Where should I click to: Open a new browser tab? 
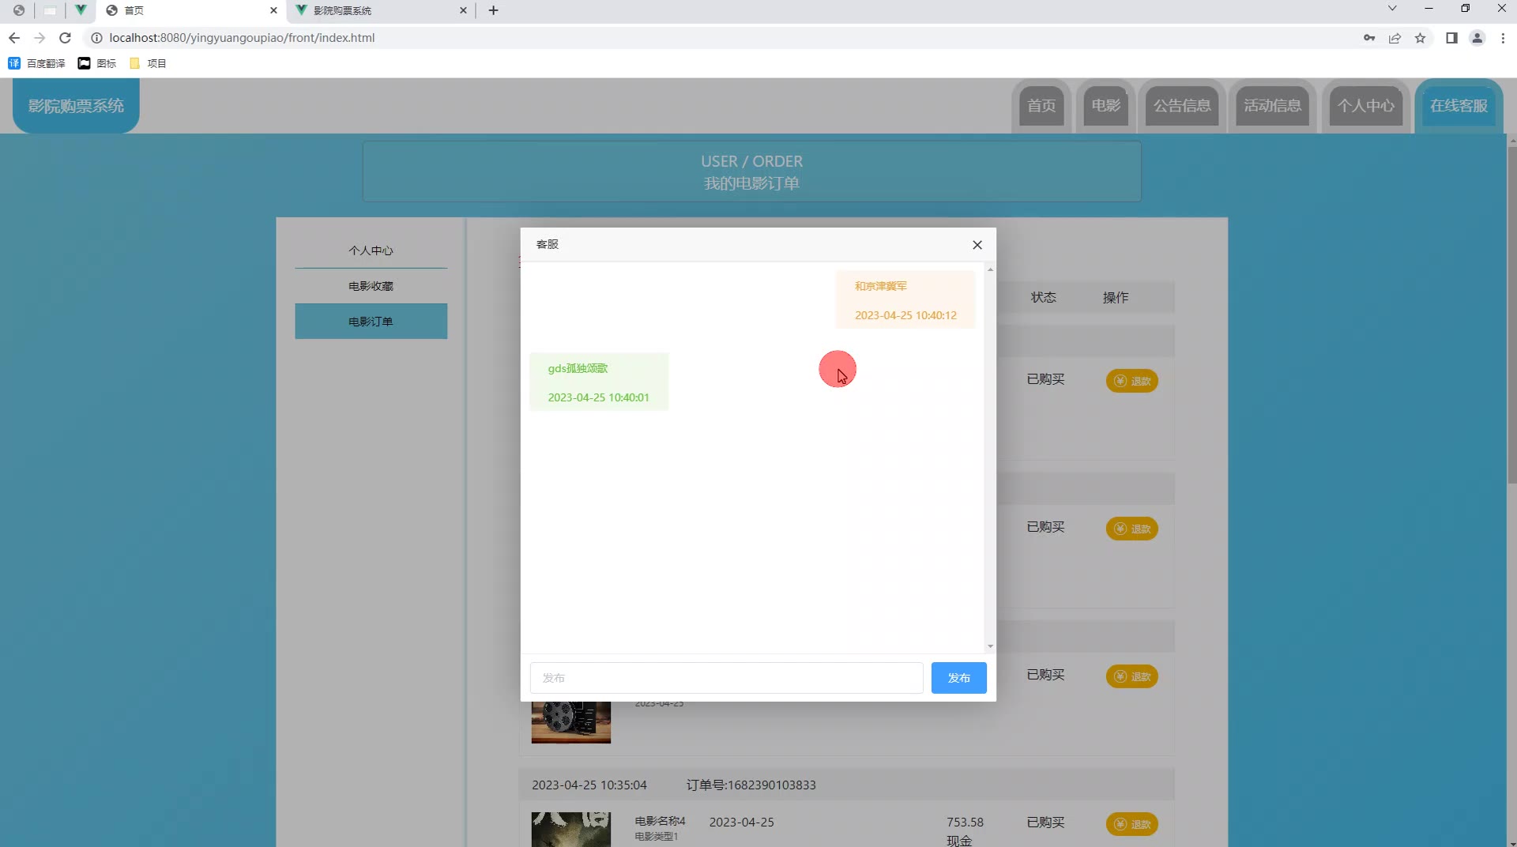click(493, 10)
